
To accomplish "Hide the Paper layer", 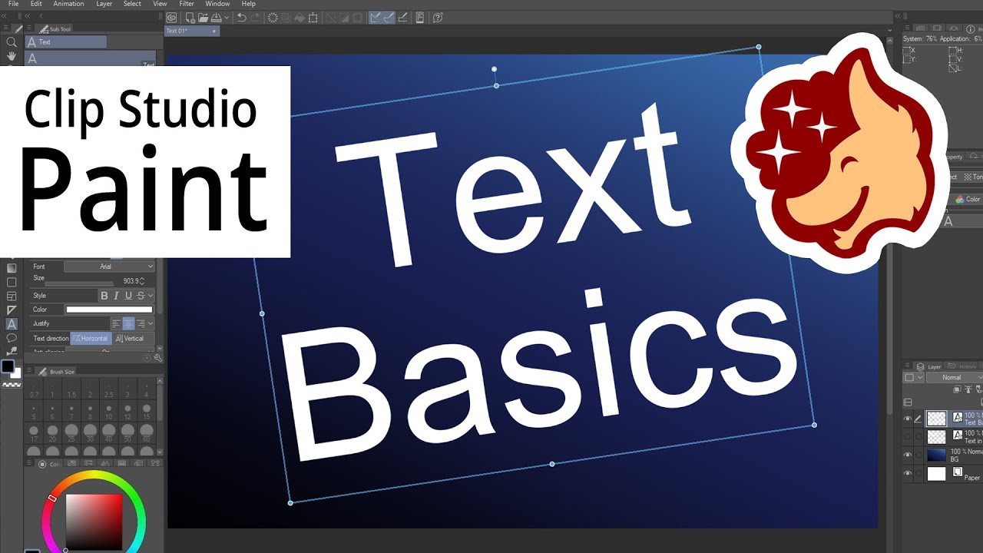I will [907, 474].
